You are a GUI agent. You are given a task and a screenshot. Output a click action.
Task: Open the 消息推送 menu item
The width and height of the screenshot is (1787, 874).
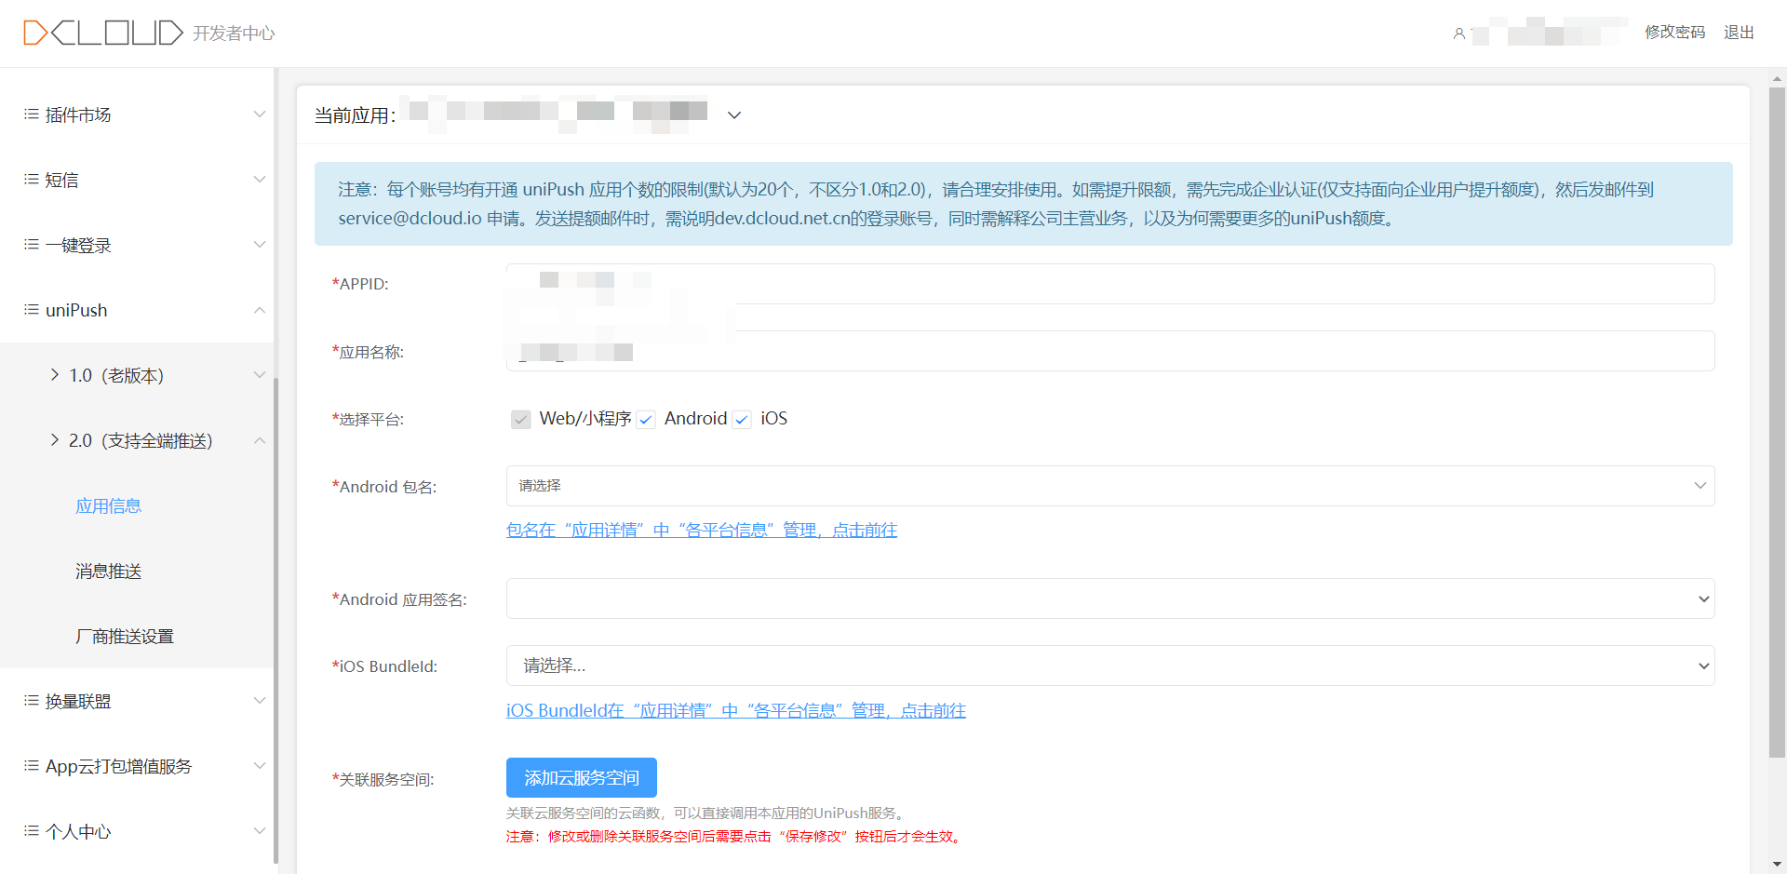[x=109, y=571]
